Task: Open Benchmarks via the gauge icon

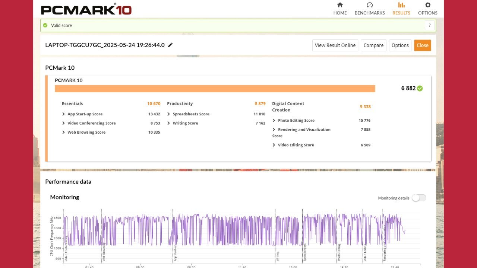Action: click(370, 5)
